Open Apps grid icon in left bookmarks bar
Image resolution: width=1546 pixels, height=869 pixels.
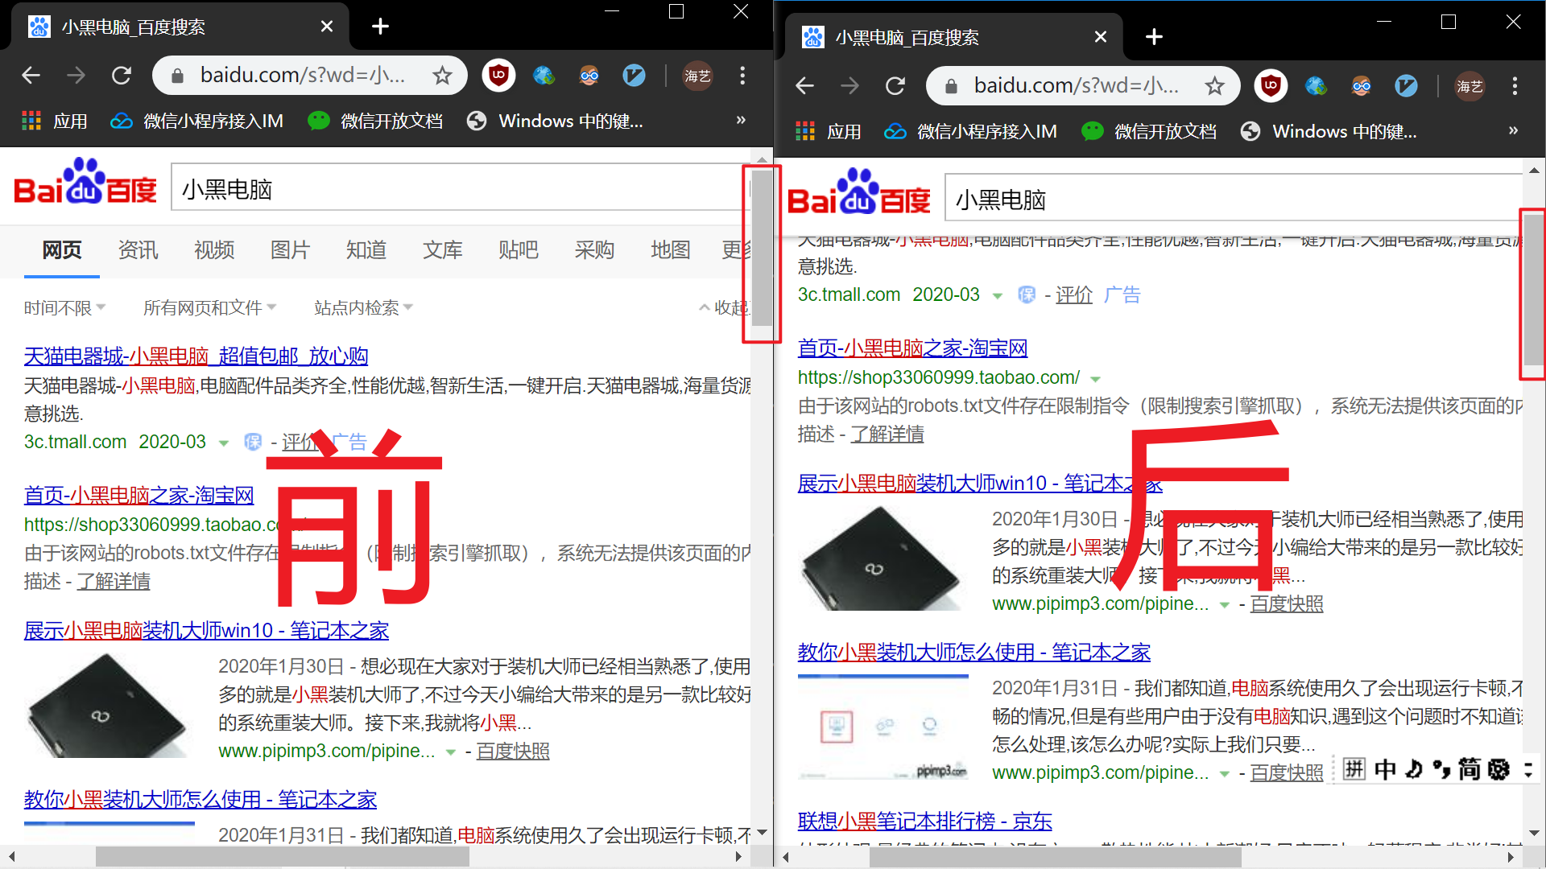click(31, 121)
